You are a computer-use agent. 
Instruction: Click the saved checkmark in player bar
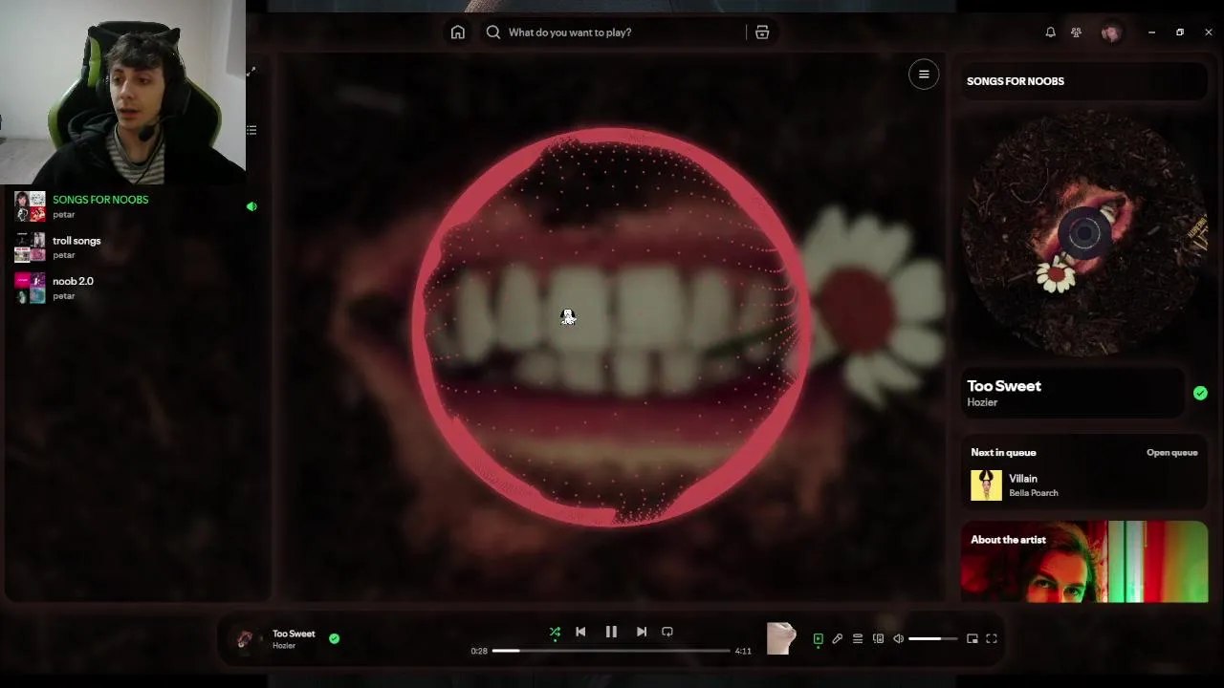334,638
